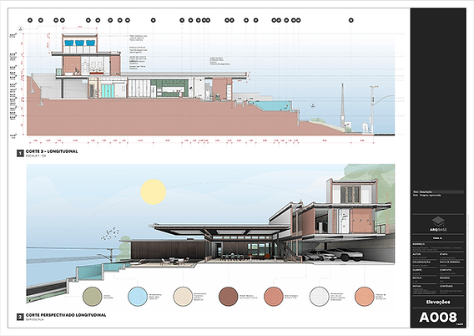Viewport: 474px width, 336px height.
Task: Click the 'CORTE PERSPECTIVADO LONGITUDINAL' title
Action: click(66, 315)
